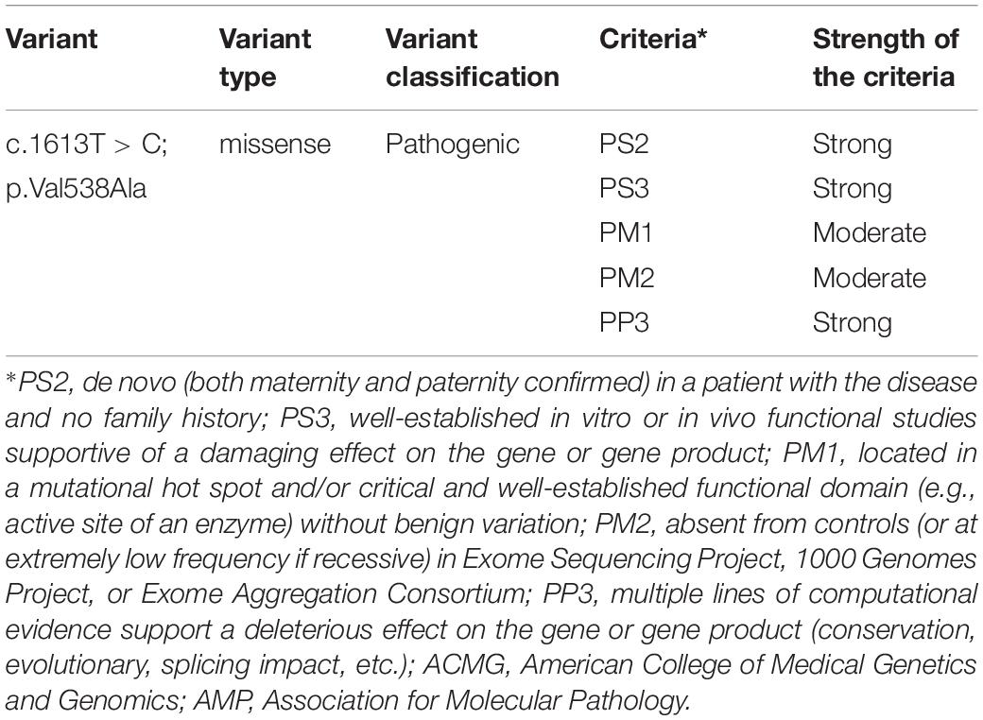The width and height of the screenshot is (983, 720).
Task: Click the c.1613T > C variant text
Action: click(x=86, y=145)
